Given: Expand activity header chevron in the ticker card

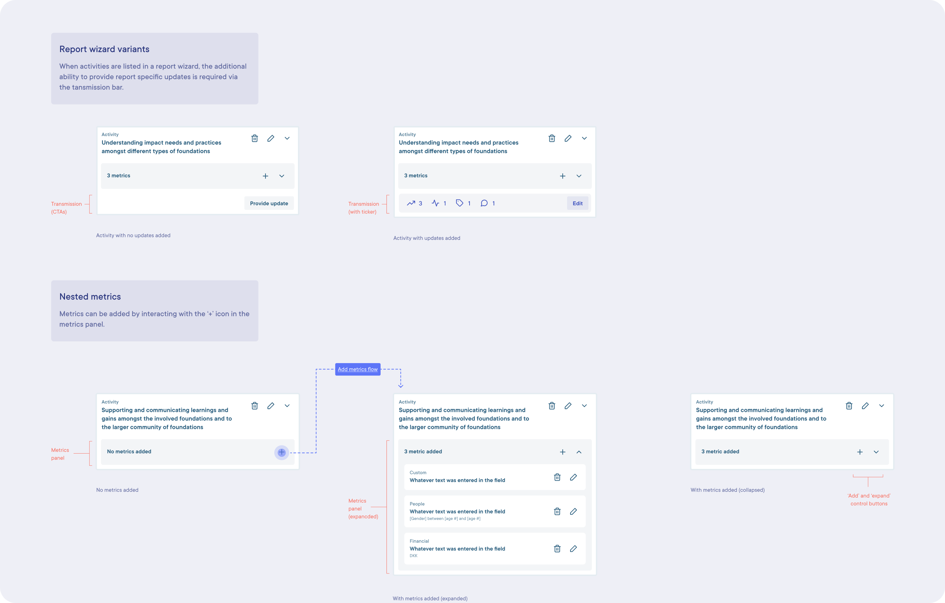Looking at the screenshot, I should 584,138.
